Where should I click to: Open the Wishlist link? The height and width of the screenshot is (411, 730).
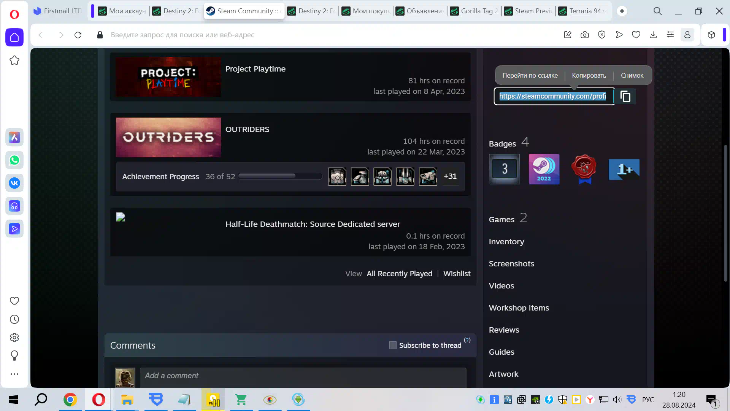point(457,274)
